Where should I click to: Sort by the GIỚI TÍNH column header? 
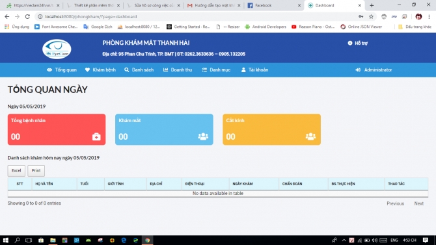click(x=126, y=184)
